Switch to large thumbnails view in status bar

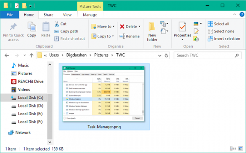click(241, 148)
